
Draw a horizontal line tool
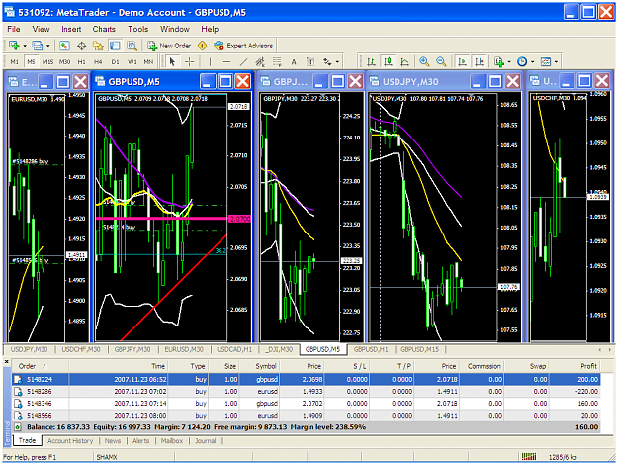226,61
